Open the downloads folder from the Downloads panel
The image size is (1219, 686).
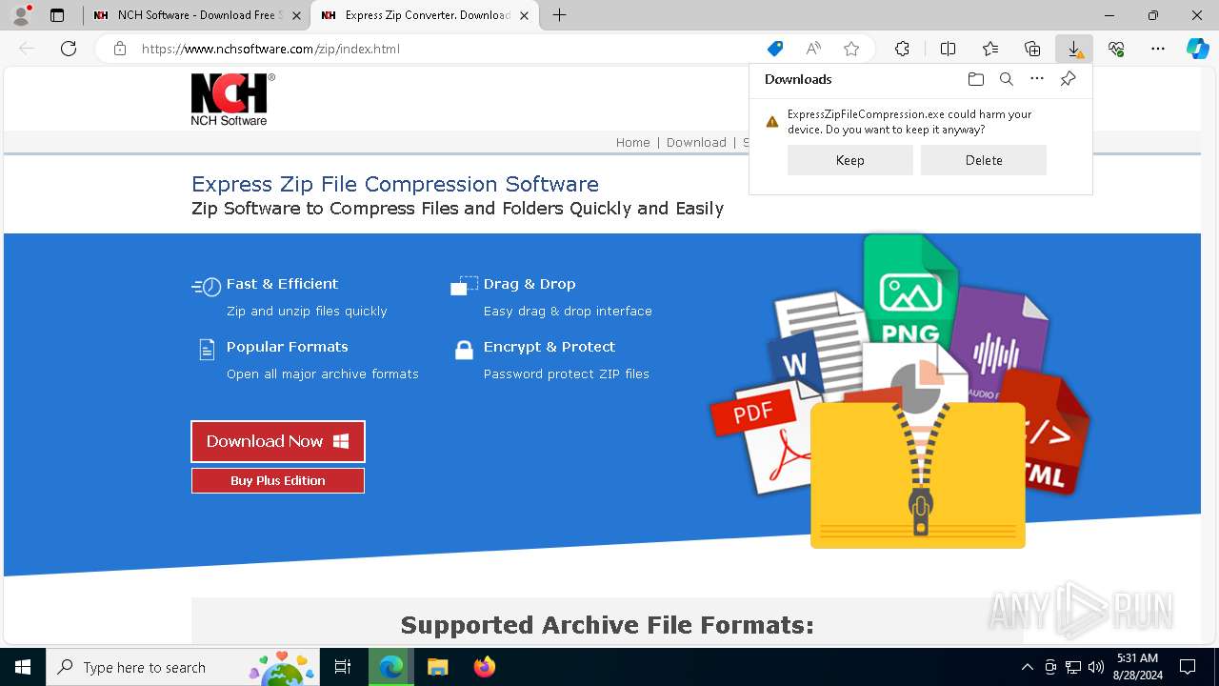click(975, 79)
